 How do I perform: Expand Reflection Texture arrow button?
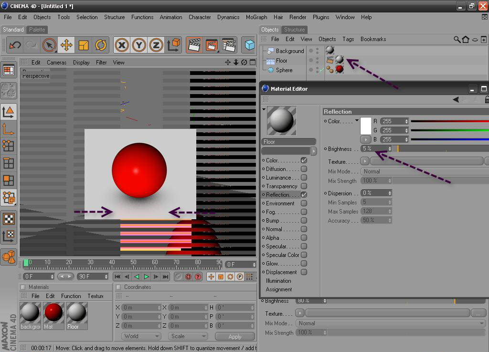click(365, 161)
